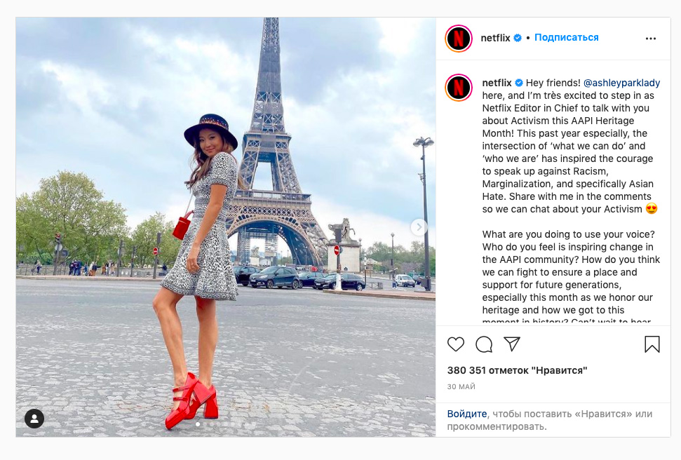Click the Войдите login link
The width and height of the screenshot is (681, 460).
[x=467, y=414]
